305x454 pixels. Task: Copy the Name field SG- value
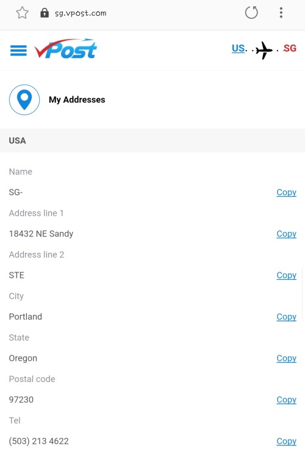tap(286, 192)
